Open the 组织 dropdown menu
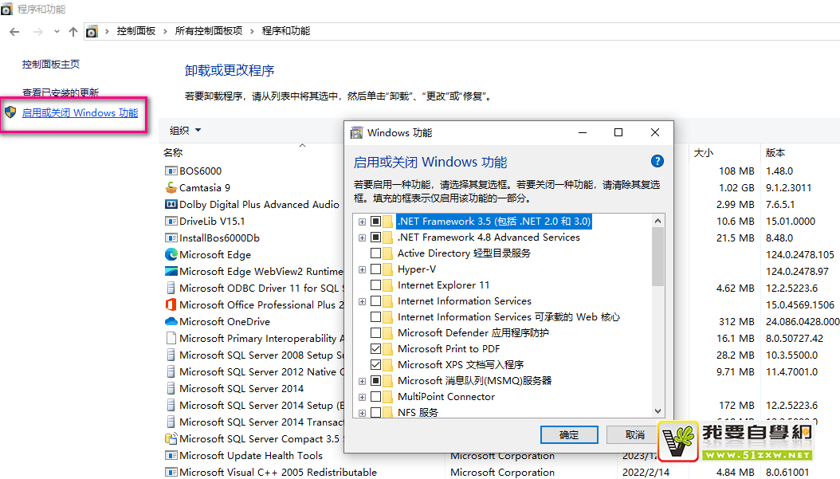Viewport: 840px width, 479px height. pyautogui.click(x=186, y=130)
